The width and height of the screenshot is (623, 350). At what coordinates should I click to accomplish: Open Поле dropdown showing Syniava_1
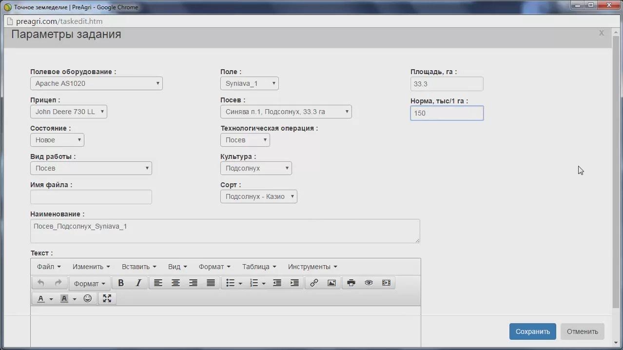250,83
